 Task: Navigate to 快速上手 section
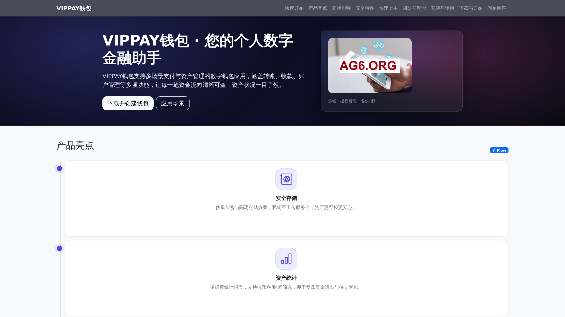pos(388,8)
